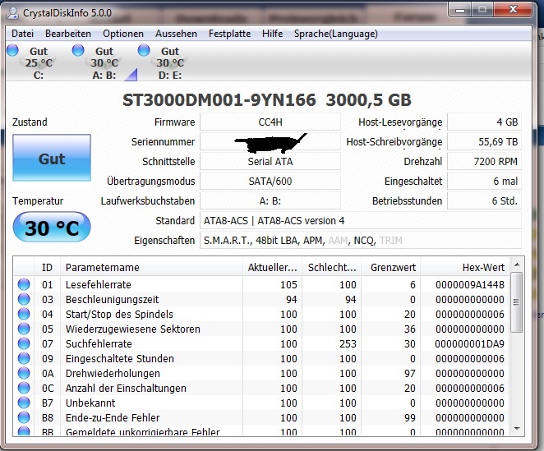Select the Drehwiederholungen parameter name
544x451 pixels.
point(113,373)
